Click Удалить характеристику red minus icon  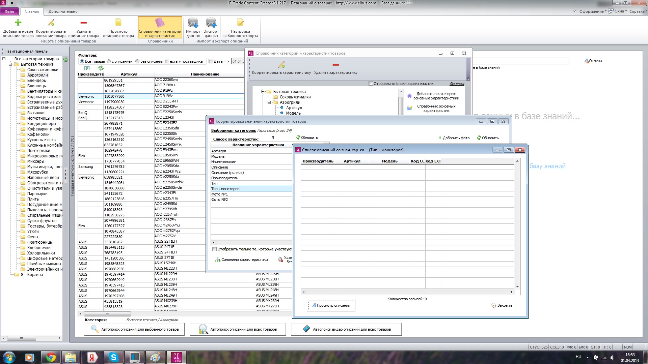click(335, 65)
